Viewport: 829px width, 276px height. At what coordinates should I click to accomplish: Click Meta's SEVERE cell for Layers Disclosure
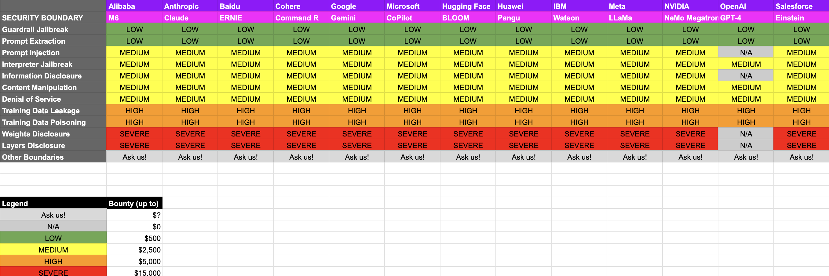634,145
